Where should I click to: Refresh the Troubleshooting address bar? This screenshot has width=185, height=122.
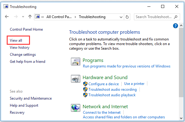(x=127, y=17)
